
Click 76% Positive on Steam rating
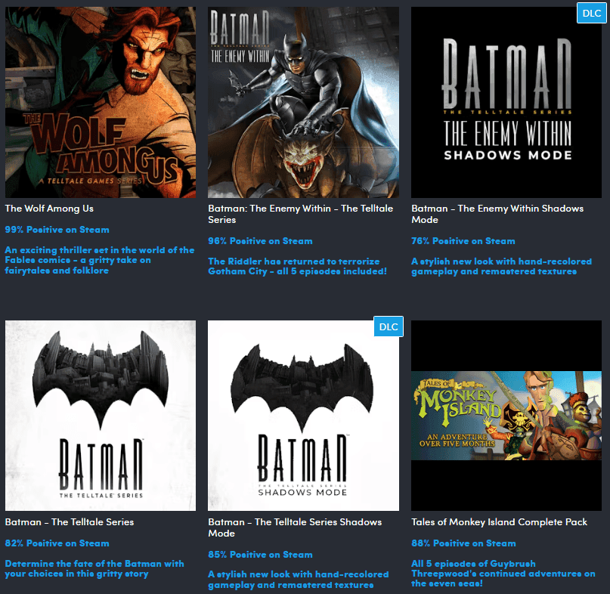(x=463, y=241)
